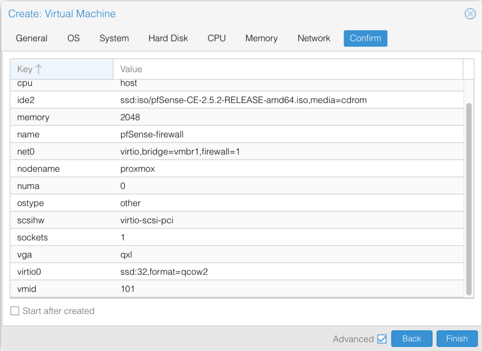
Task: Sort by the Value column header
Action: pyautogui.click(x=287, y=69)
